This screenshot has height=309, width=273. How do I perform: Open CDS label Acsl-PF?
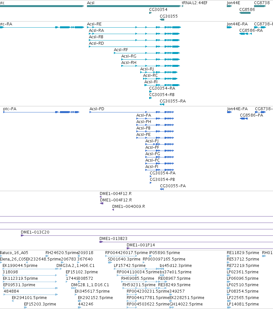tap(152, 147)
